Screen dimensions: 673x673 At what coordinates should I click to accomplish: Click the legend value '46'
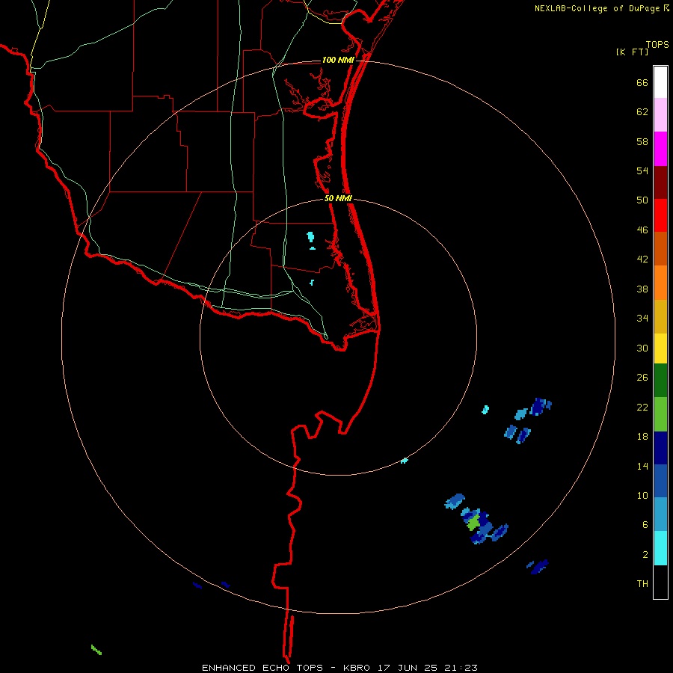pyautogui.click(x=642, y=230)
